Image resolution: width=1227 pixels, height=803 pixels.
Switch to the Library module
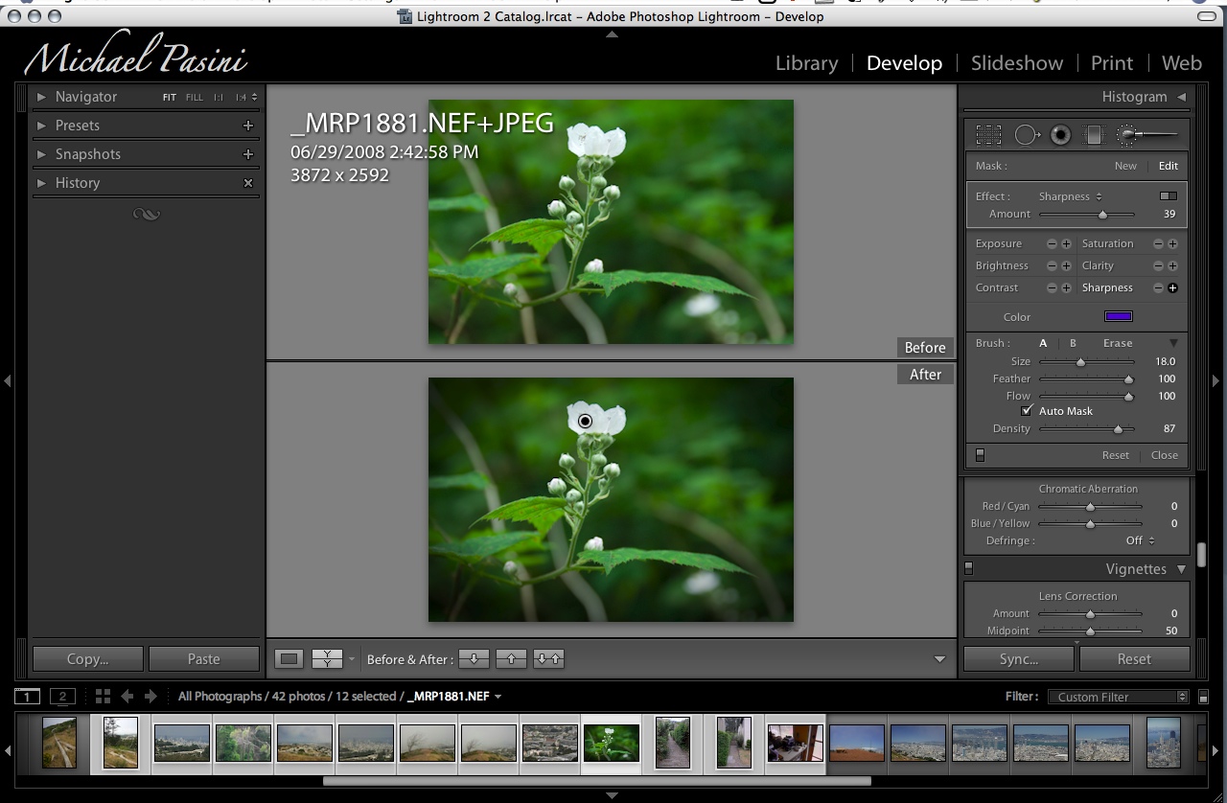pos(806,63)
